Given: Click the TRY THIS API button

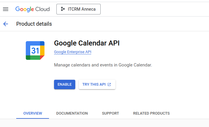Looking at the screenshot, I should tap(97, 84).
